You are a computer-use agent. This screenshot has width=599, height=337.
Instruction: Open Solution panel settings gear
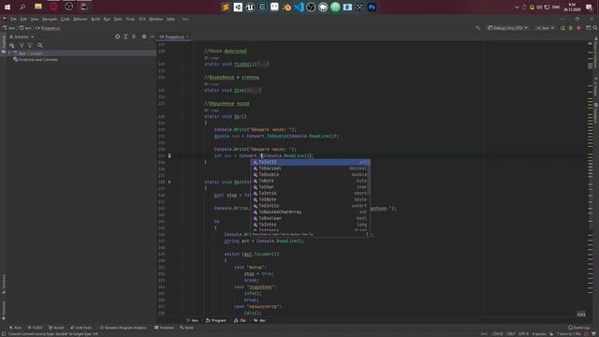pos(144,37)
